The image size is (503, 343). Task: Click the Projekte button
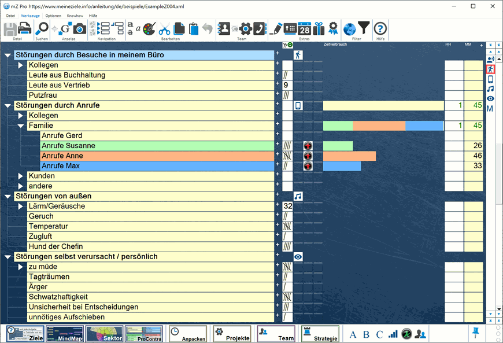pyautogui.click(x=231, y=334)
